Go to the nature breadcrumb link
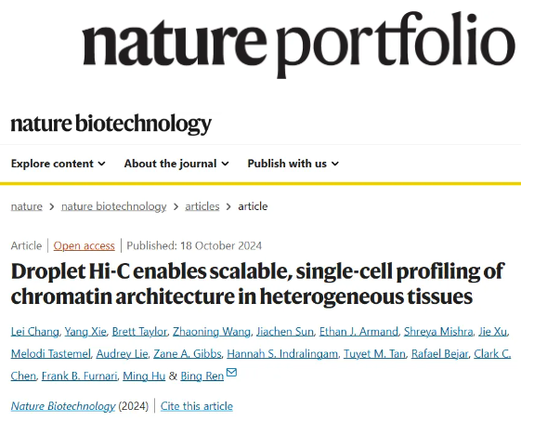Screen dimensions: 534x422 pyautogui.click(x=27, y=206)
